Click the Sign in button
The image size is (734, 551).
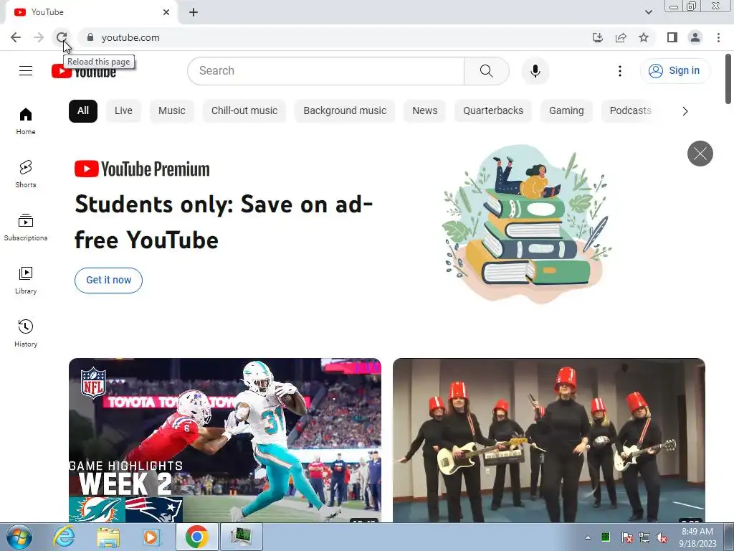(x=675, y=71)
